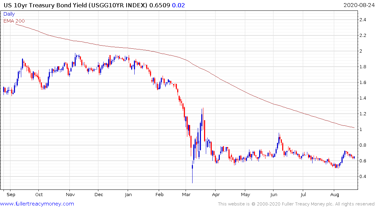Click the 'Mar' x-axis label
Screen dimensions: 375x209
(x=186, y=195)
